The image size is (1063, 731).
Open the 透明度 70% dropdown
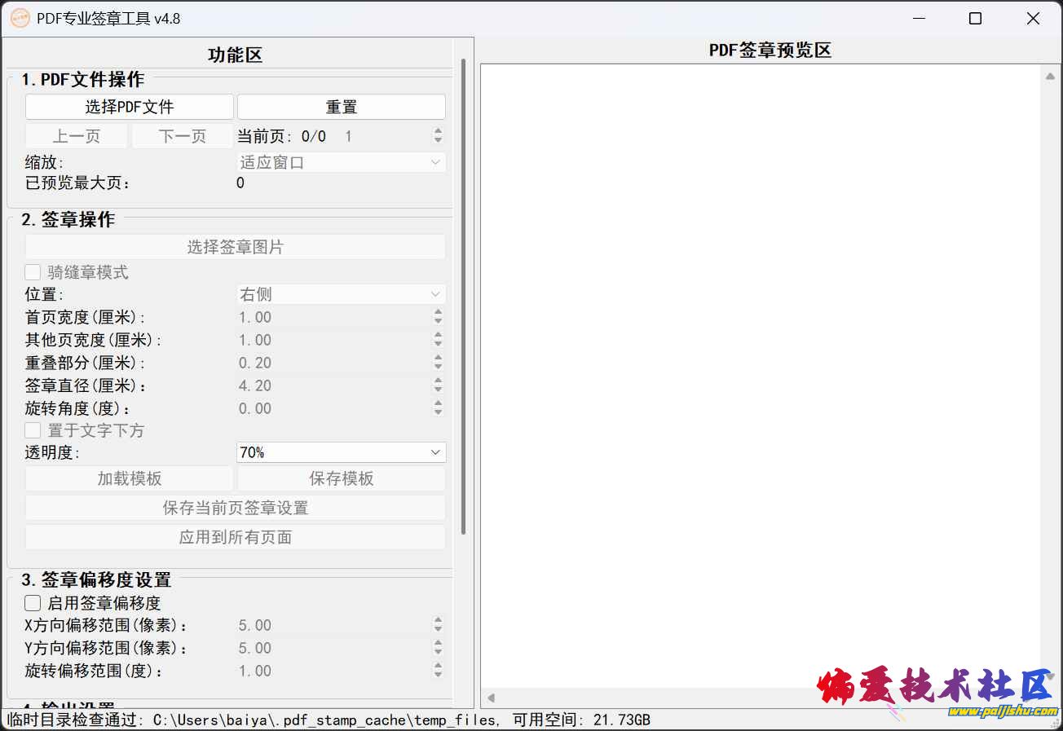click(x=341, y=452)
